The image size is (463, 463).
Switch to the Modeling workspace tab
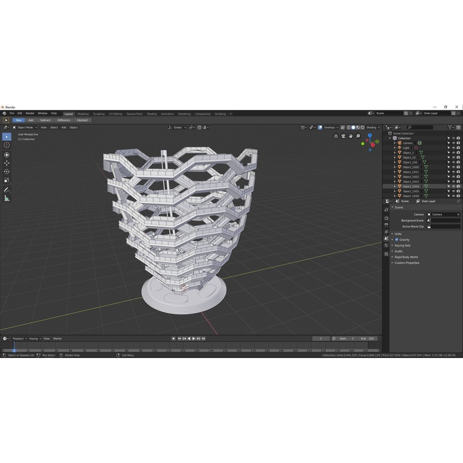pyautogui.click(x=83, y=114)
